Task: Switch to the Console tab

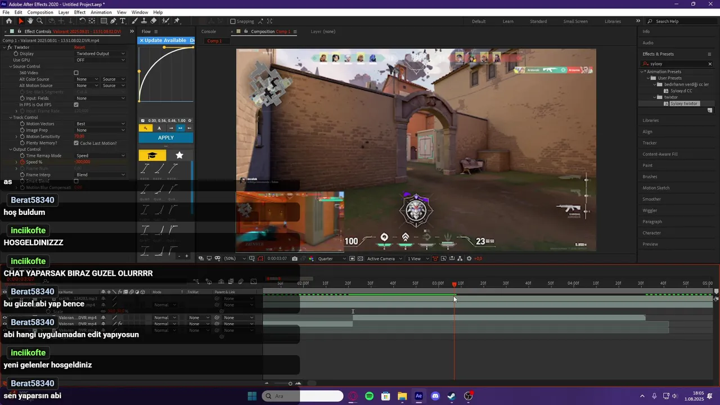Action: coord(209,31)
